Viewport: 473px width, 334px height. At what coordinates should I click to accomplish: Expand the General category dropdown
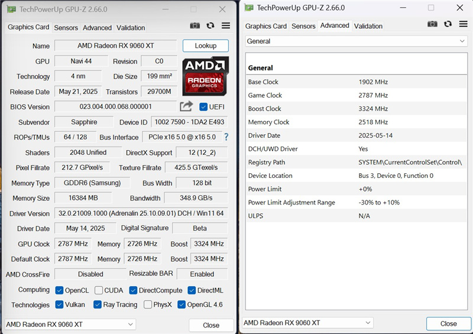pyautogui.click(x=357, y=41)
